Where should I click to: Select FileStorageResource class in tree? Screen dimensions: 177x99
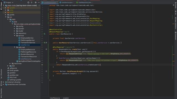click(28, 52)
